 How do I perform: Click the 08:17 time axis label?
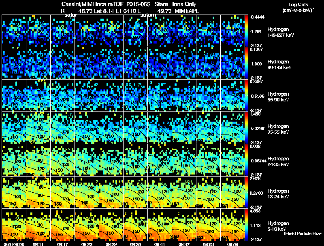(x=62, y=244)
